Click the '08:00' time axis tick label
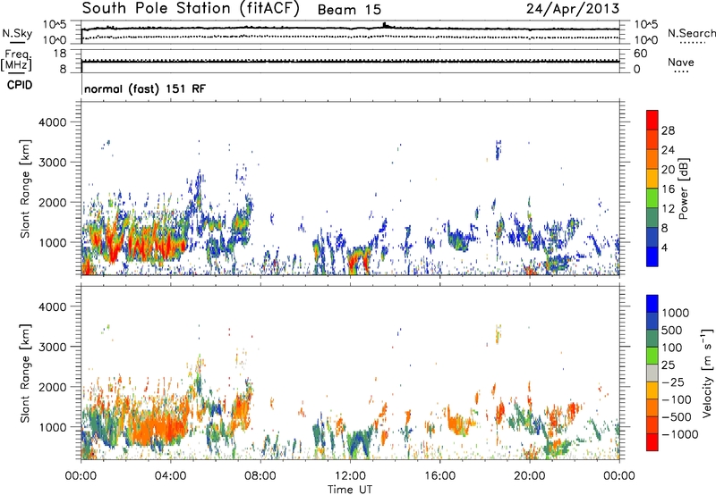This screenshot has width=716, height=495. coord(260,476)
